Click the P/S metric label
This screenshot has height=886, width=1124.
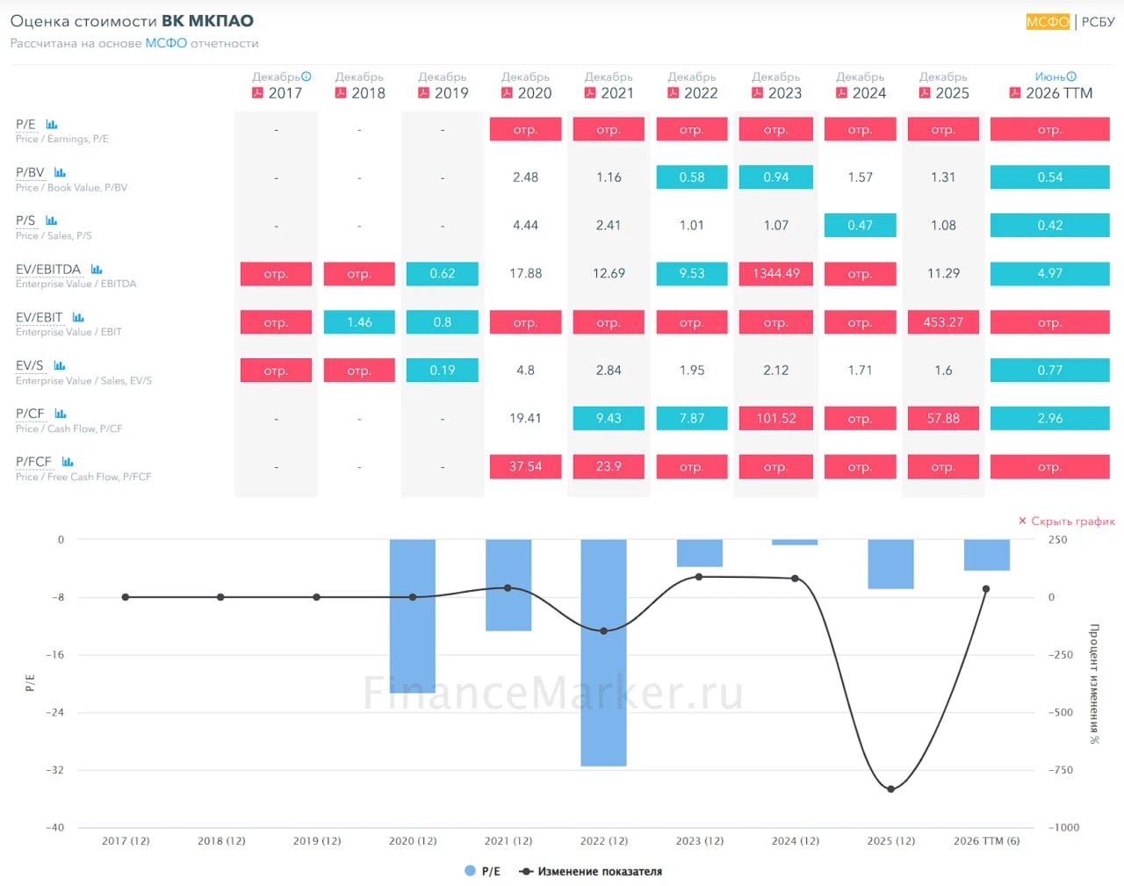pyautogui.click(x=25, y=220)
